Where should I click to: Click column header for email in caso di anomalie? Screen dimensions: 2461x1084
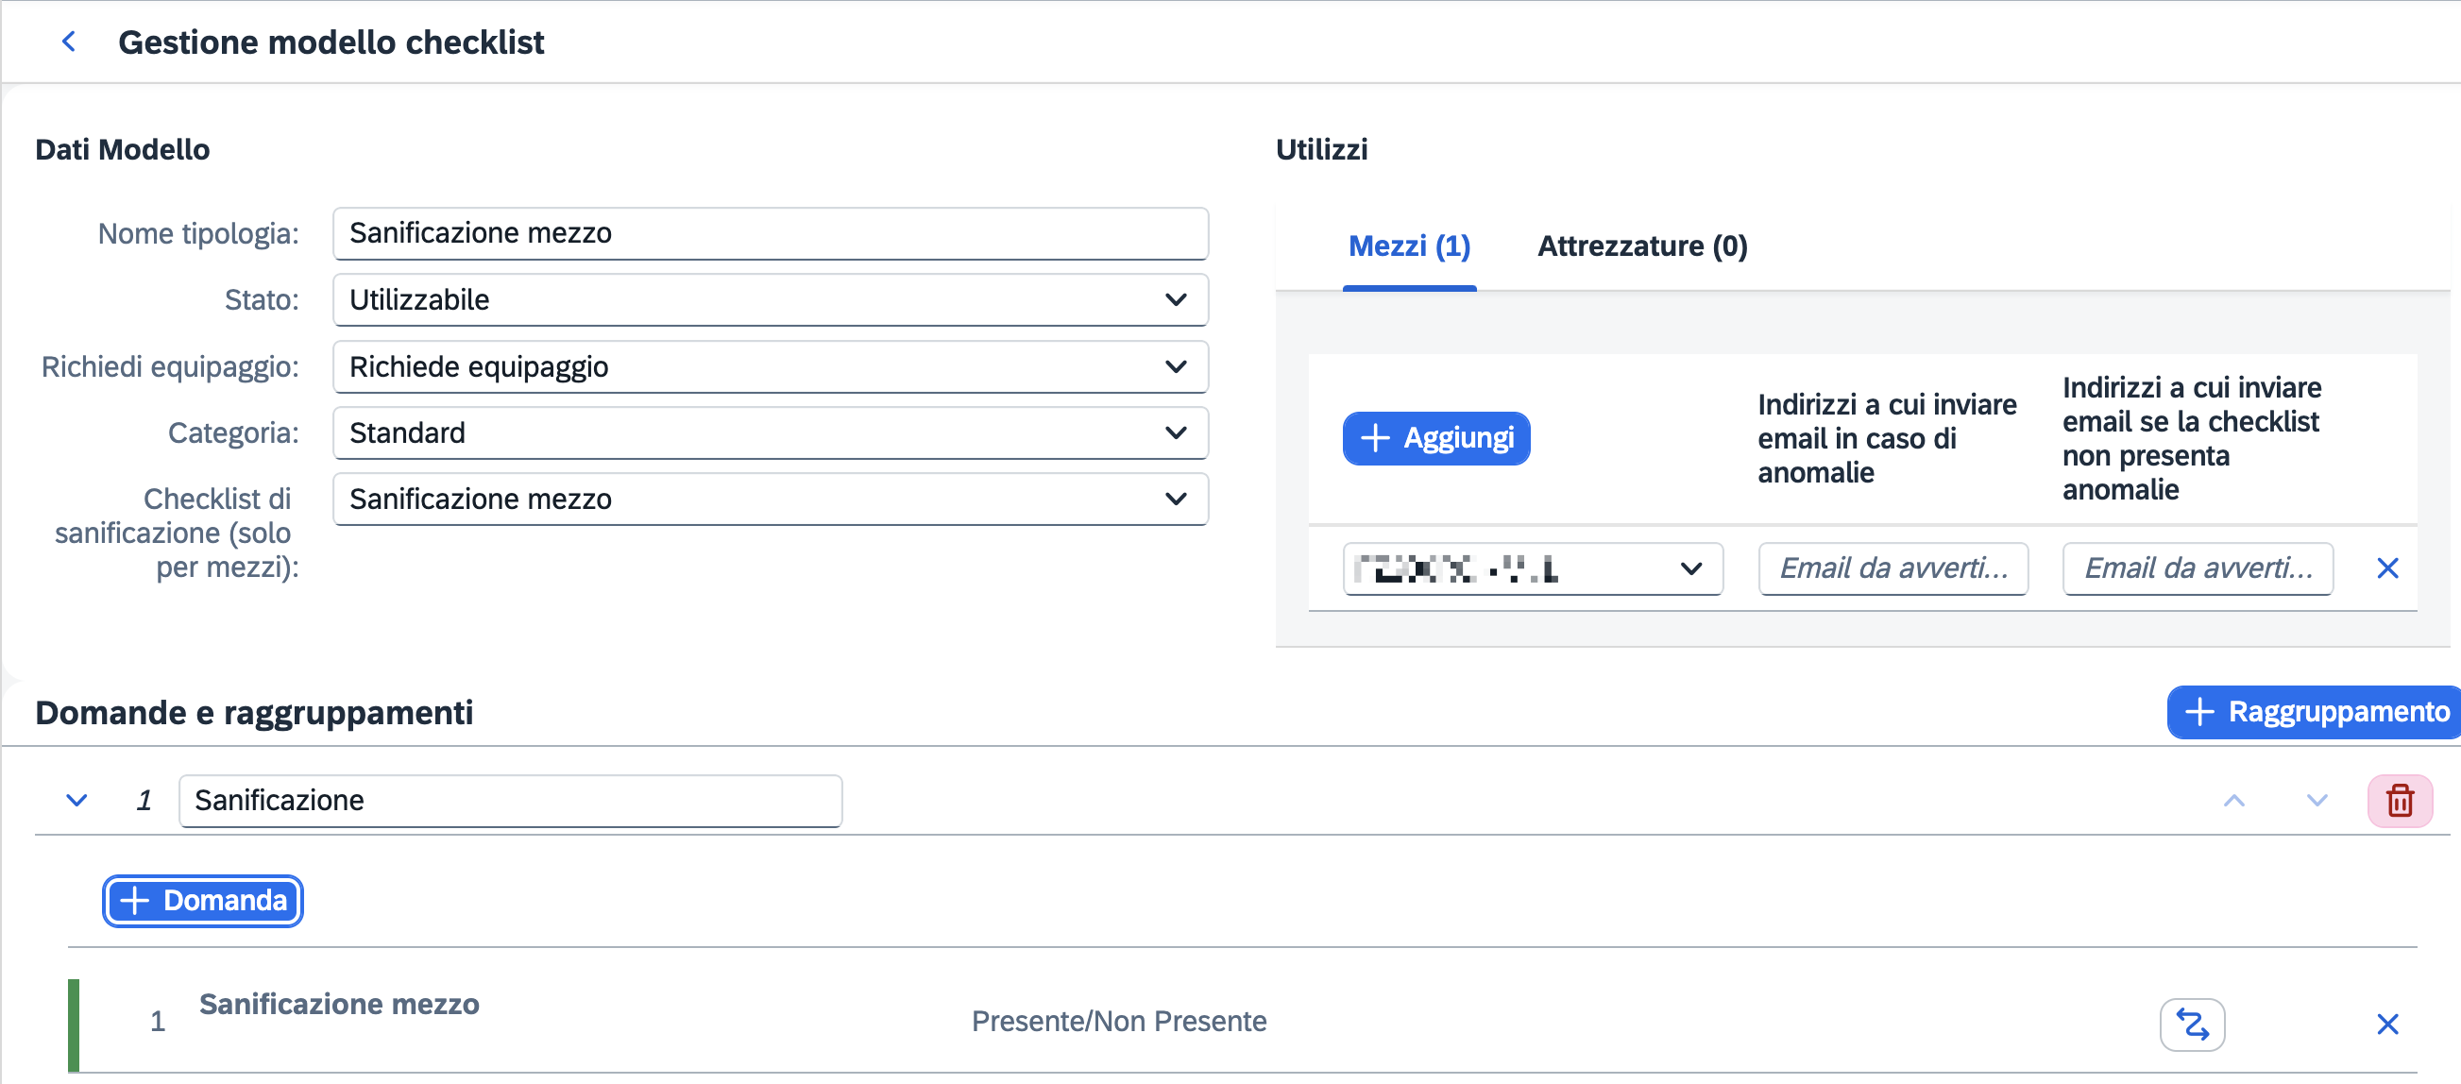(1887, 438)
